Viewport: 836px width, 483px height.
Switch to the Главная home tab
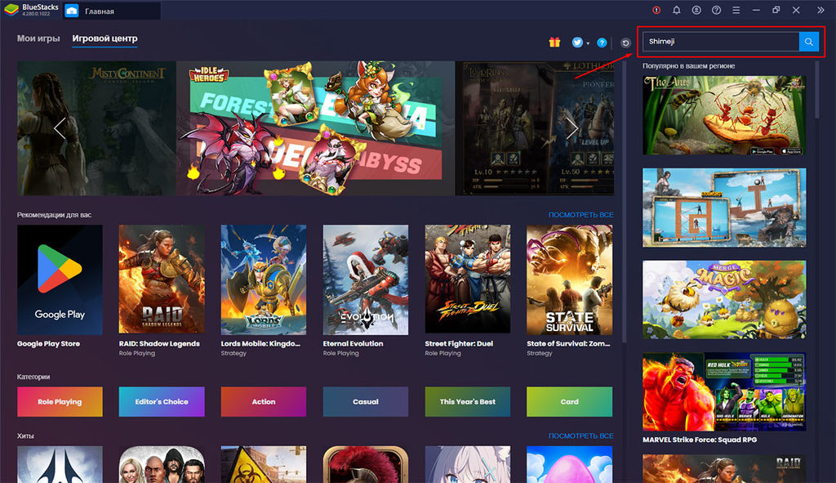pos(112,11)
